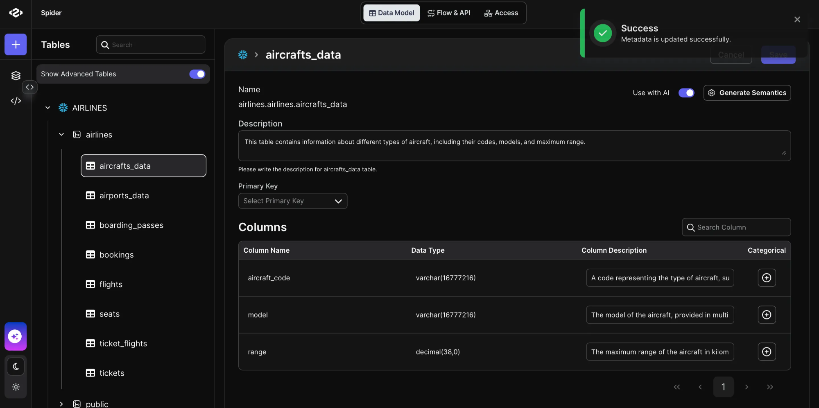Edit the aircraft_code column description

660,278
